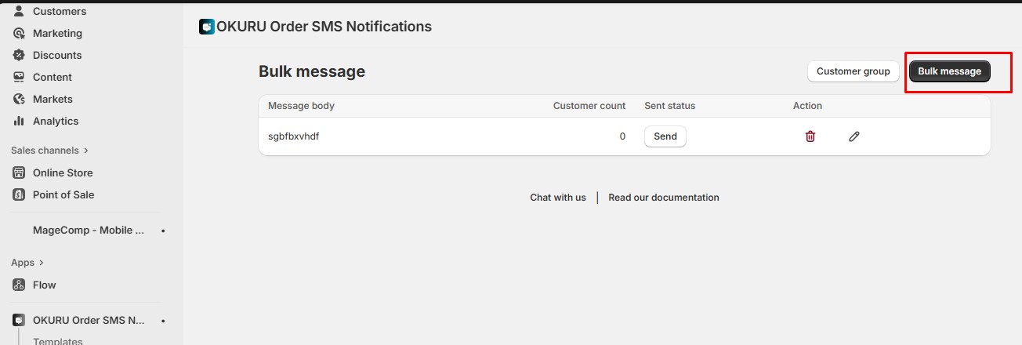Click the Flow app icon

pyautogui.click(x=20, y=285)
